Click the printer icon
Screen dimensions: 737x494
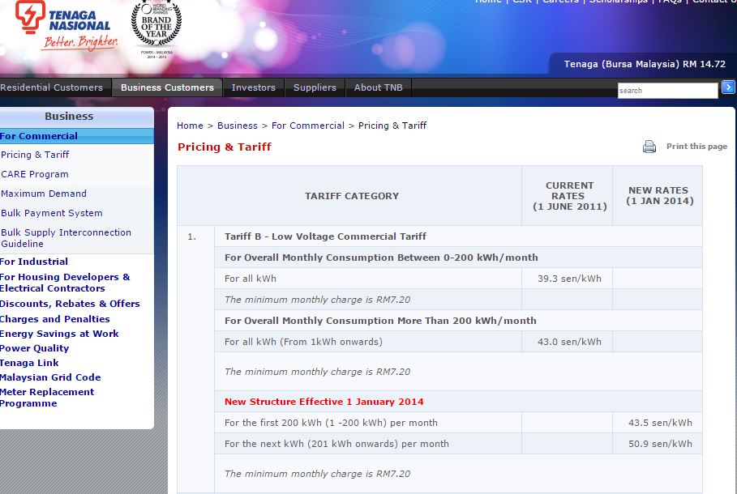tap(649, 147)
